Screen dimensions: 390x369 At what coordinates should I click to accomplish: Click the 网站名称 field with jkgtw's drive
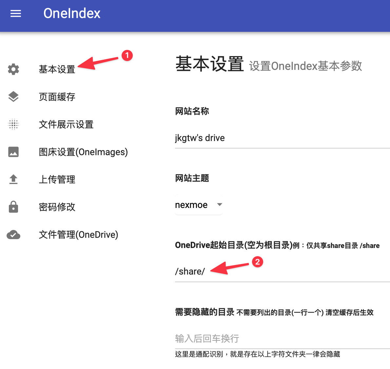click(x=282, y=138)
